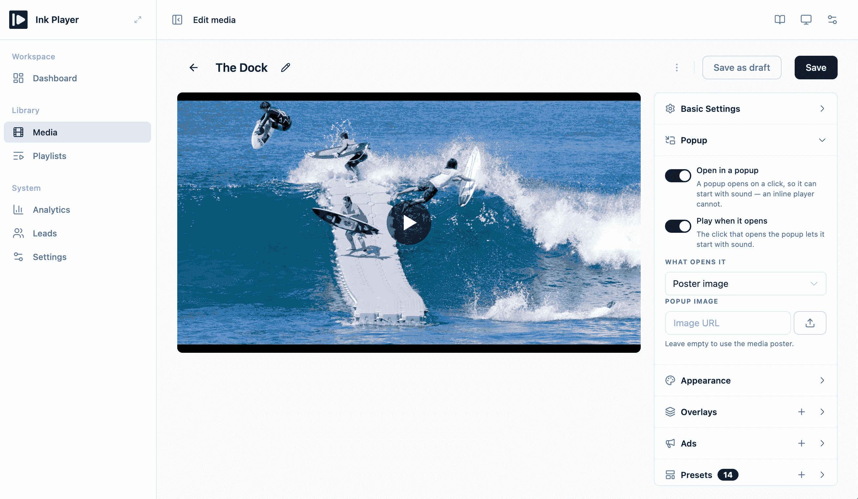Viewport: 858px width, 499px height.
Task: Expand the Appearance section chevron
Action: click(822, 380)
